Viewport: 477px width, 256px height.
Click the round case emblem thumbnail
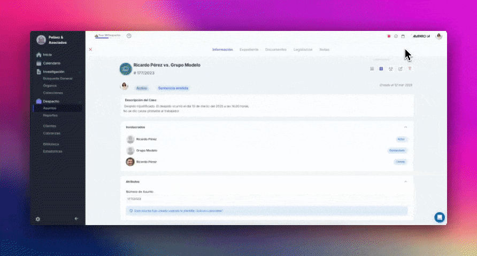126,69
